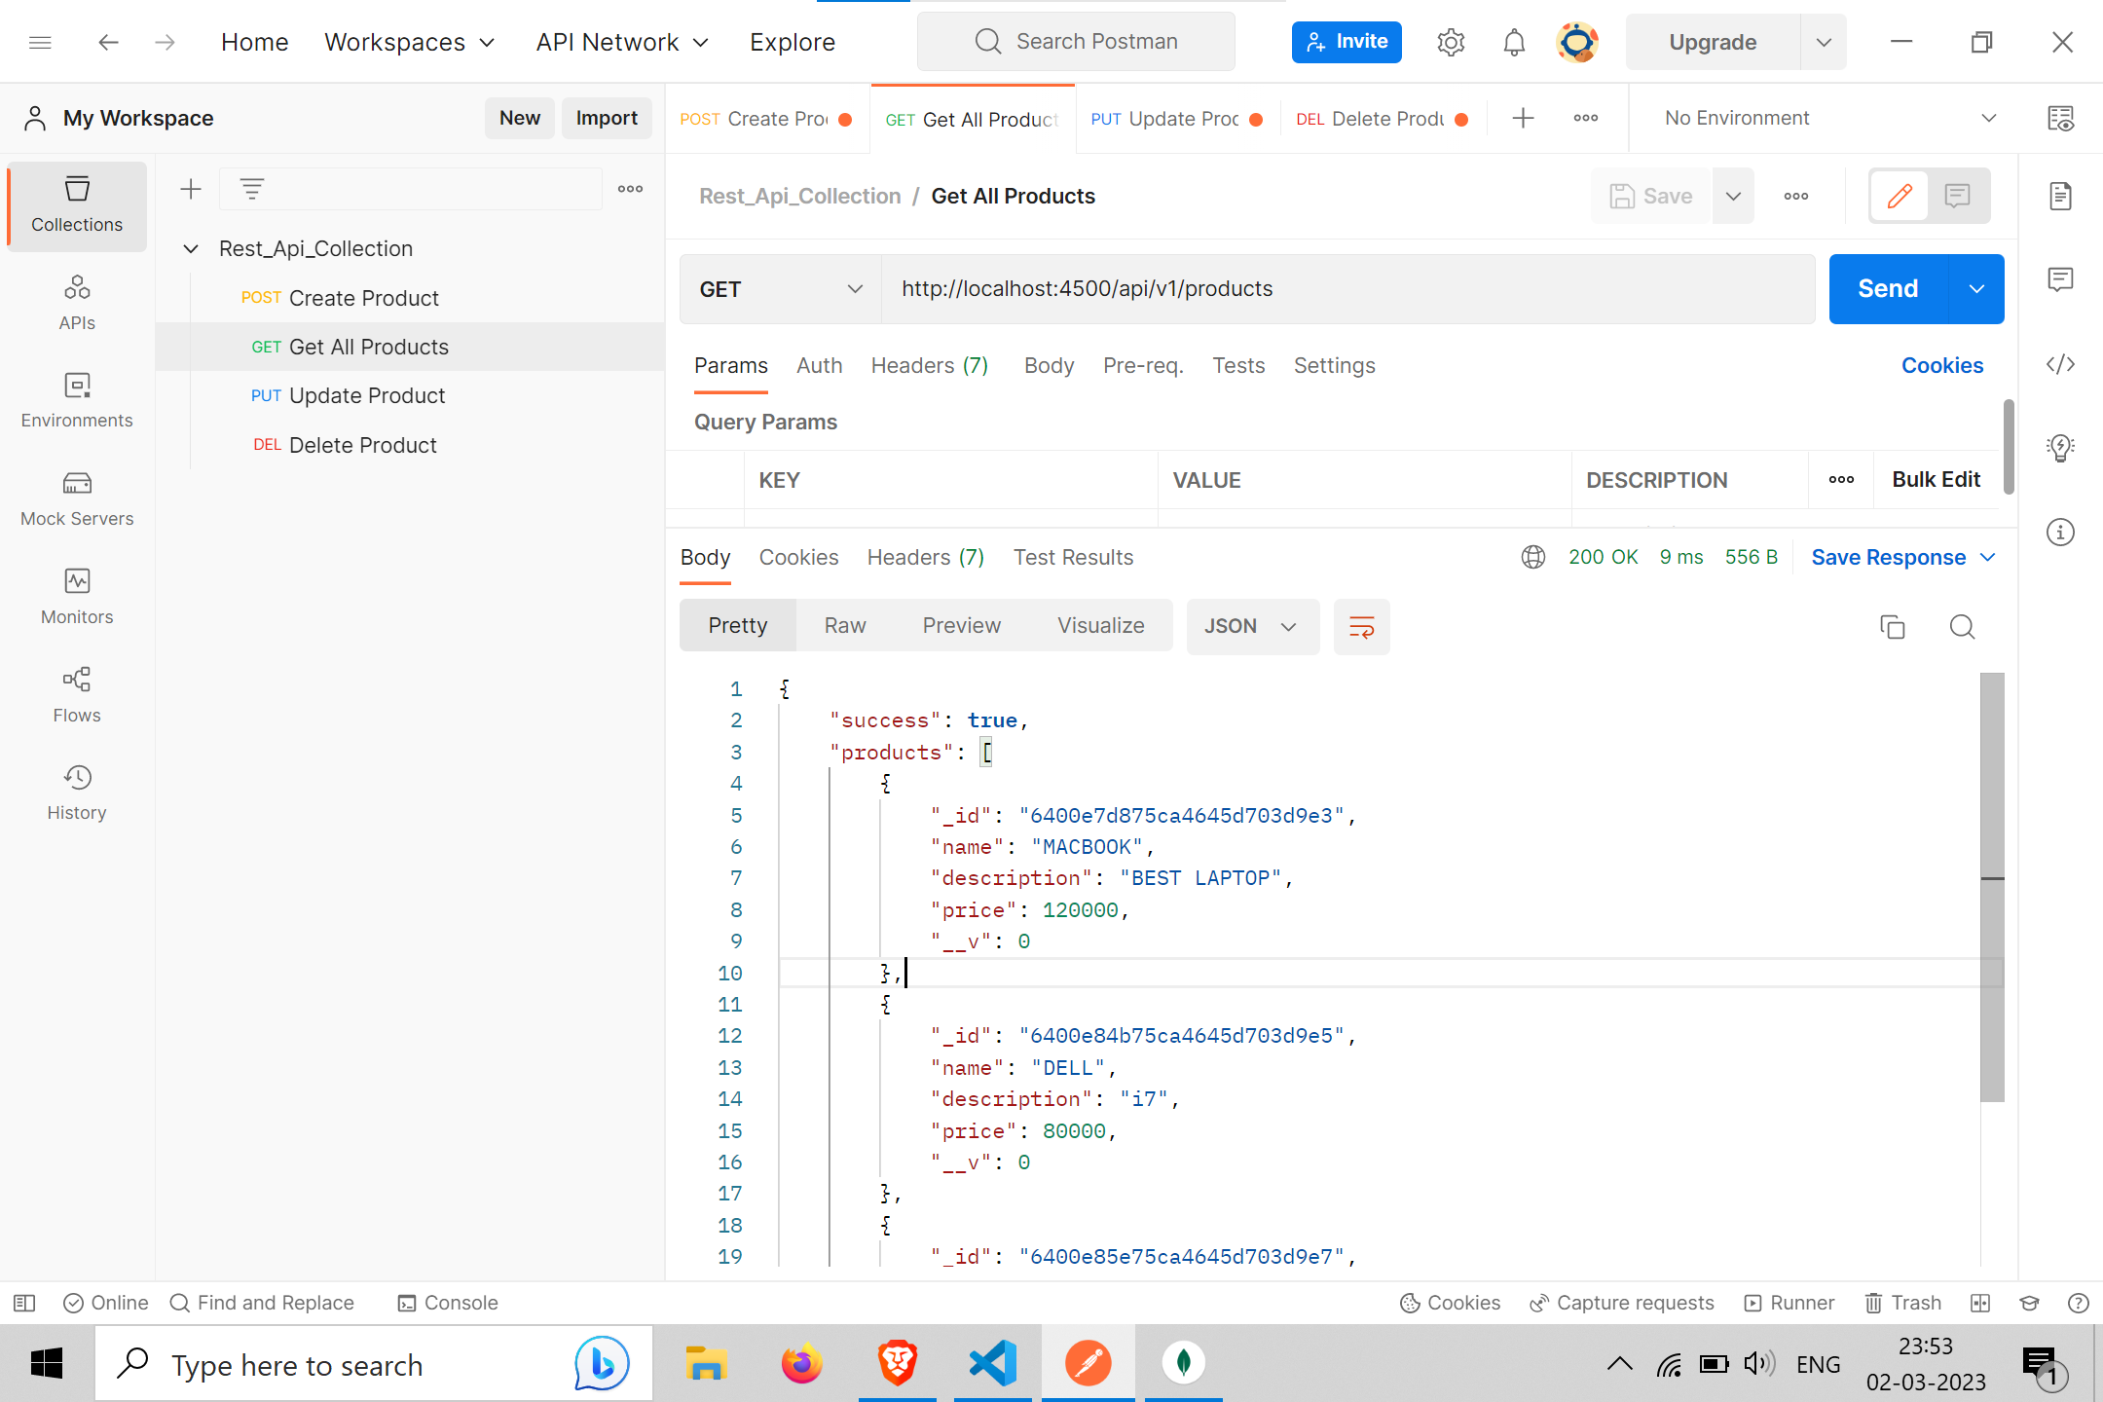
Task: Open Bulk Edit for query params
Action: [1936, 479]
